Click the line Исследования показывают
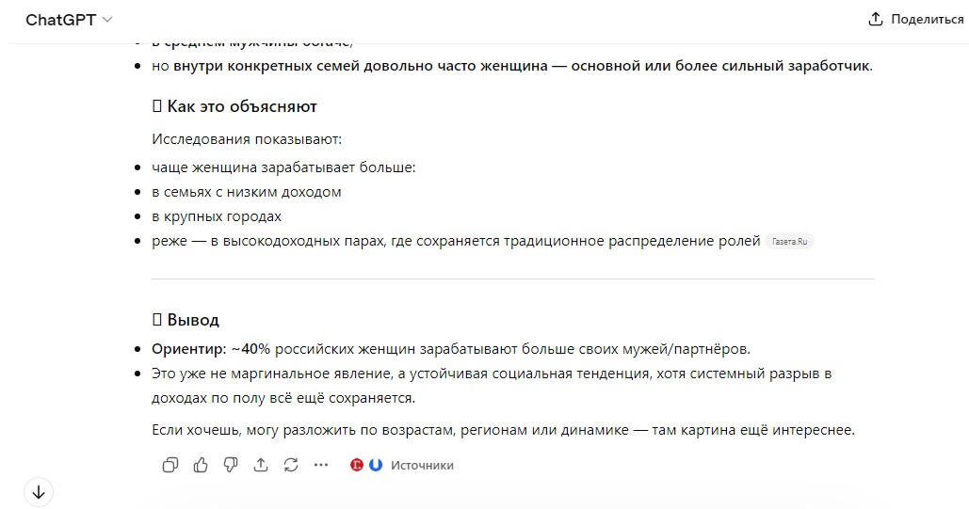Image resolution: width=969 pixels, height=509 pixels. (x=247, y=139)
